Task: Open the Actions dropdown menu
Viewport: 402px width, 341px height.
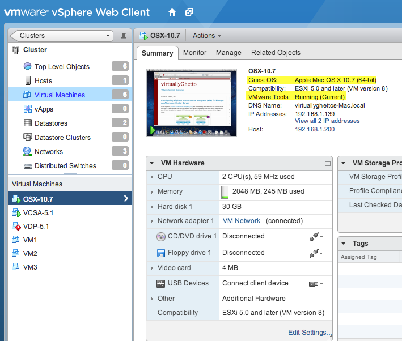Action: [x=207, y=36]
